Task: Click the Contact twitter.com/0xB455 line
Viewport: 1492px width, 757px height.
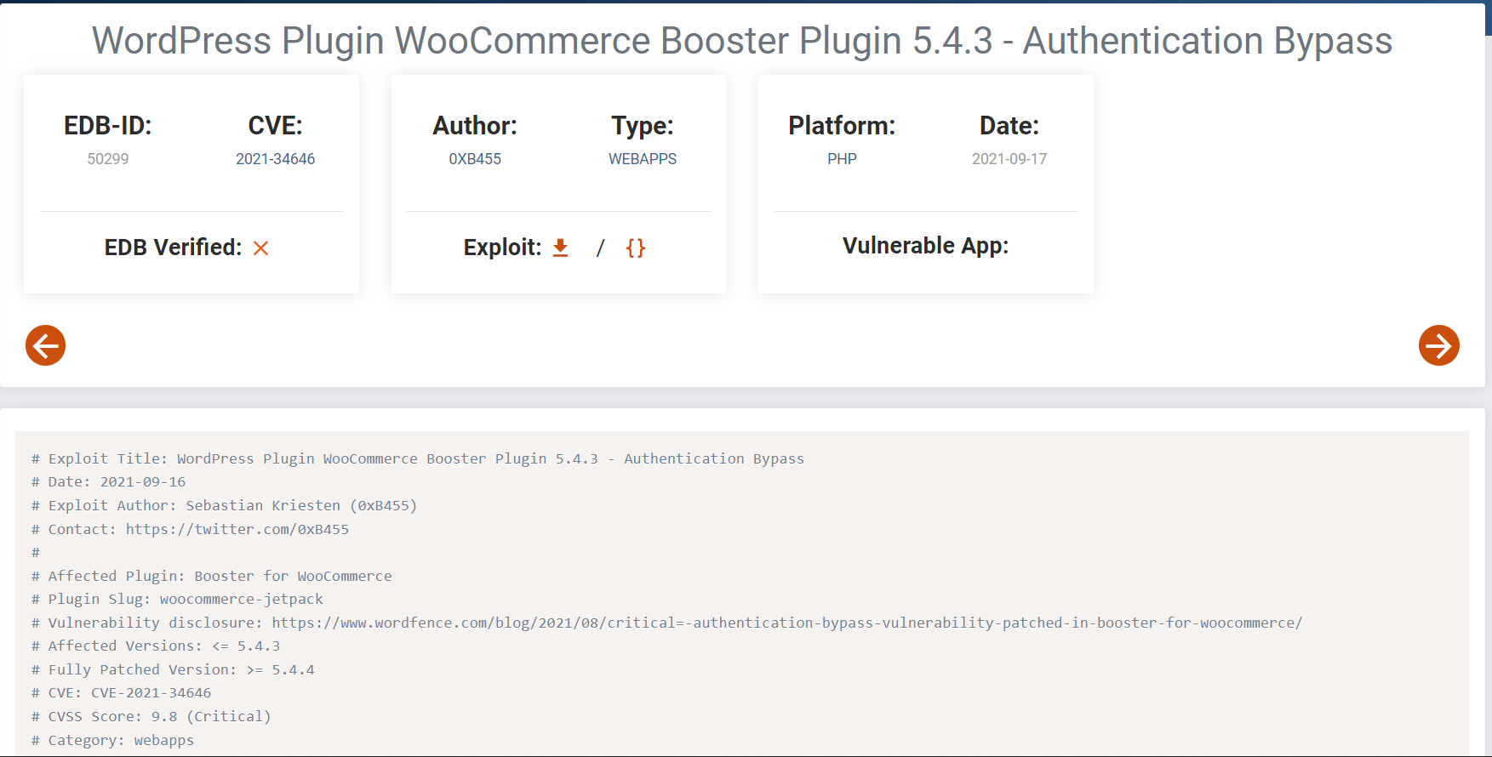Action: [191, 529]
